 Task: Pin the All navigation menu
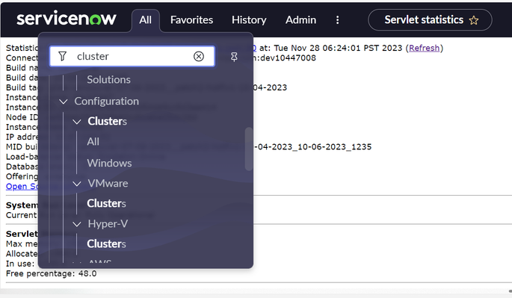coord(234,57)
